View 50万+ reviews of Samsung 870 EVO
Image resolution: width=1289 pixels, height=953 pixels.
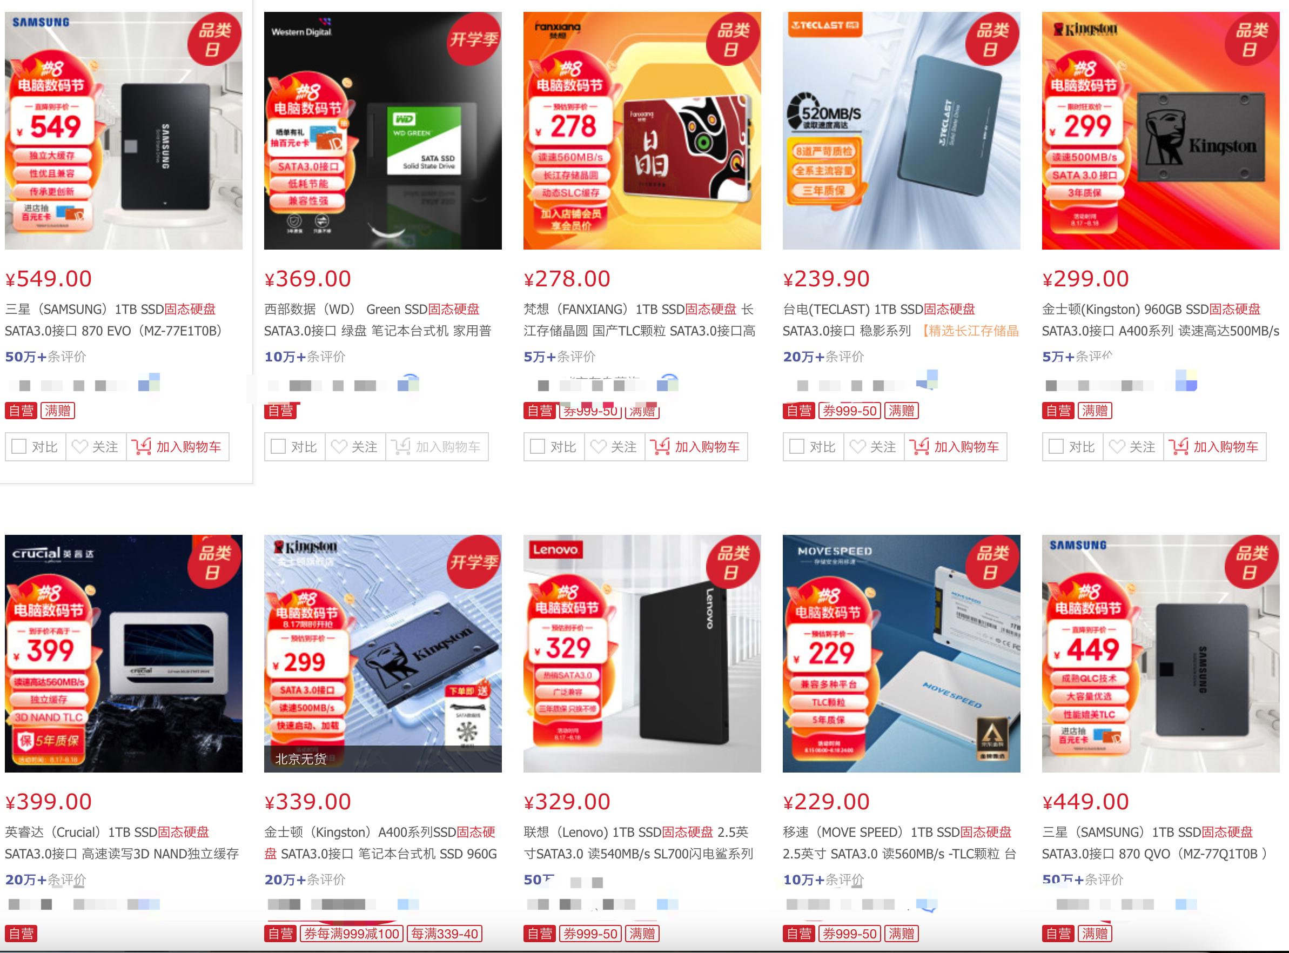coord(45,357)
